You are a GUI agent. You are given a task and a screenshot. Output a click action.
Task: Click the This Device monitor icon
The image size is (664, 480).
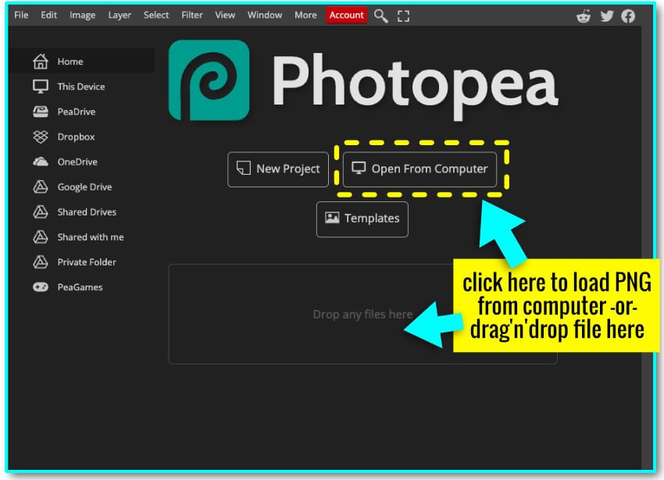point(41,87)
